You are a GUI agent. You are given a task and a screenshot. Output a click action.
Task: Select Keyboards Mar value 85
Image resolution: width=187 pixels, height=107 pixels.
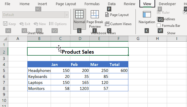[99, 76]
